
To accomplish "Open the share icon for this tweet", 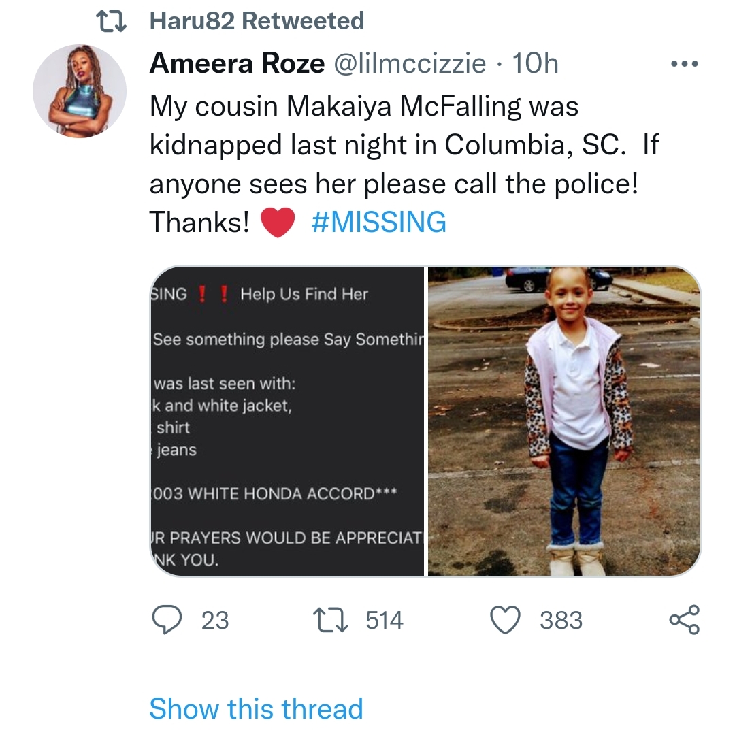I will coord(683,620).
